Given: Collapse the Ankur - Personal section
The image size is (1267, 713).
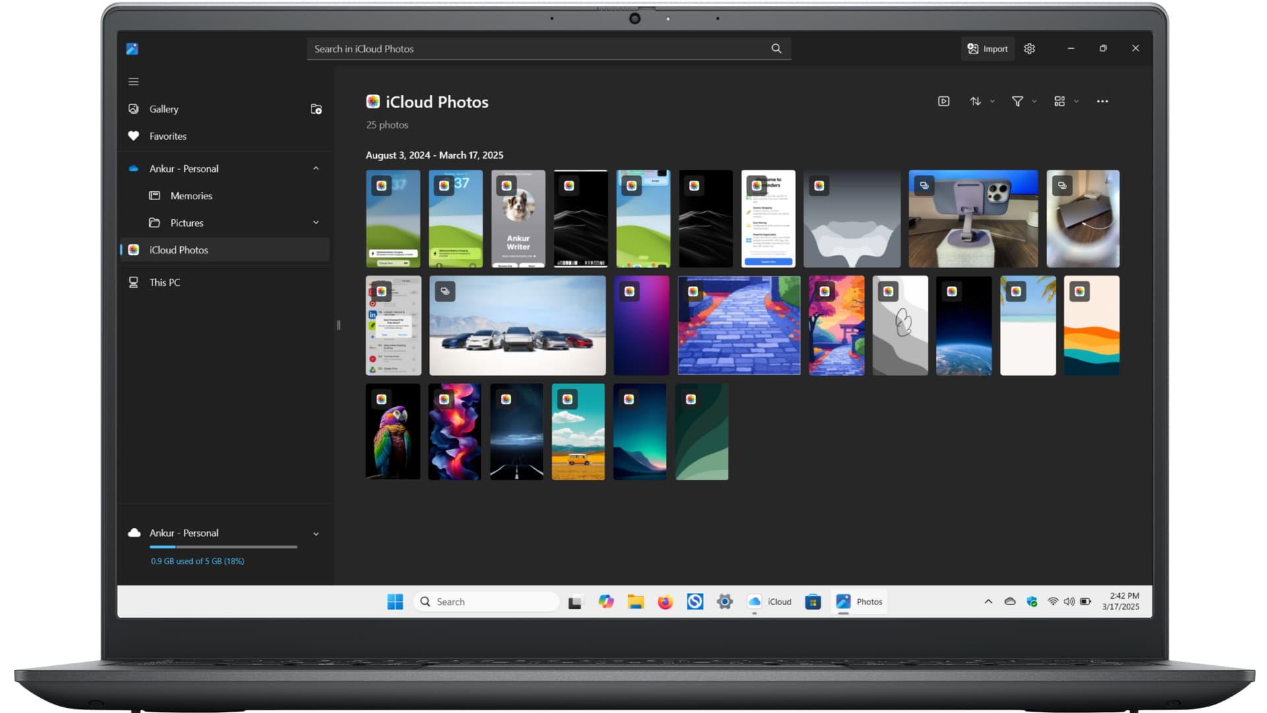Looking at the screenshot, I should [x=316, y=169].
